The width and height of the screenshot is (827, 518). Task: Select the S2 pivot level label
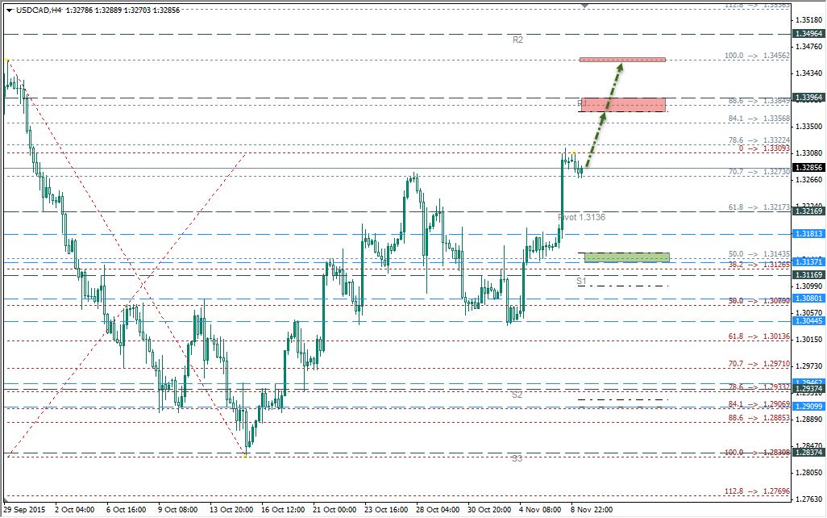517,395
